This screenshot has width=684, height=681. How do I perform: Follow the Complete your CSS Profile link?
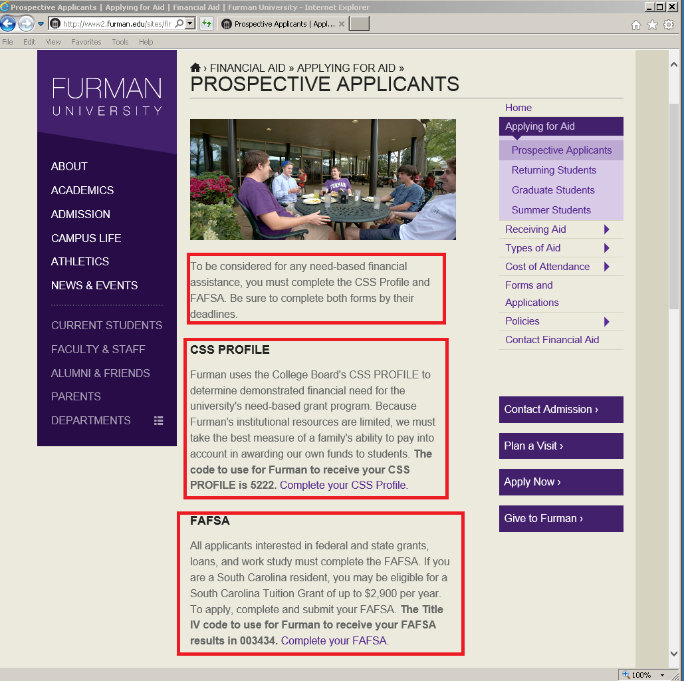[344, 485]
